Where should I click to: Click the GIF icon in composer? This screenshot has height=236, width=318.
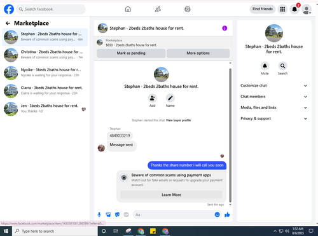click(126, 214)
